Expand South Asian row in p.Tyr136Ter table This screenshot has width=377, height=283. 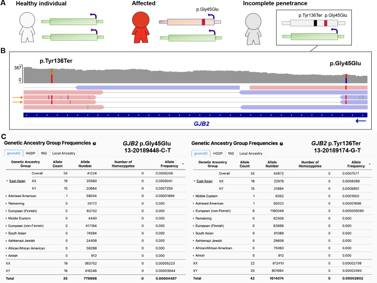tap(195, 229)
